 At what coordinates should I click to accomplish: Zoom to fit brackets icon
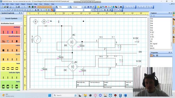[x=54, y=7]
